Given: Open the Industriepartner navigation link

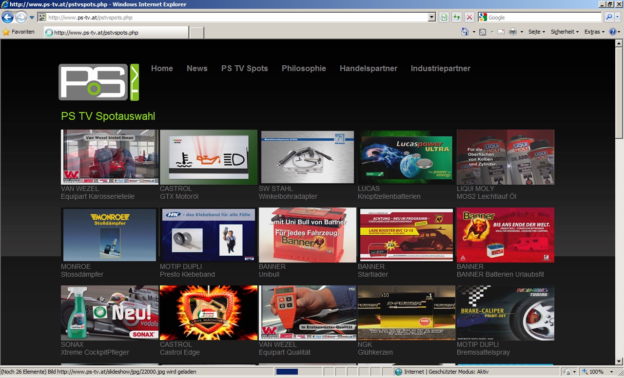Looking at the screenshot, I should 441,68.
